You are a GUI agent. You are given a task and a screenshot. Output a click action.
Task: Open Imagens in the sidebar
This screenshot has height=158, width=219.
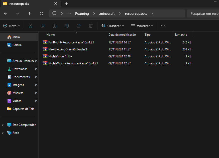(19, 85)
